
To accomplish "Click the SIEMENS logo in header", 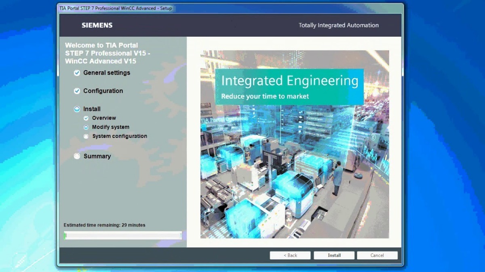I will pos(97,25).
